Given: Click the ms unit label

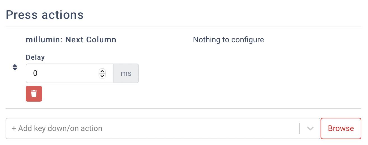Looking at the screenshot, I should click(x=126, y=73).
